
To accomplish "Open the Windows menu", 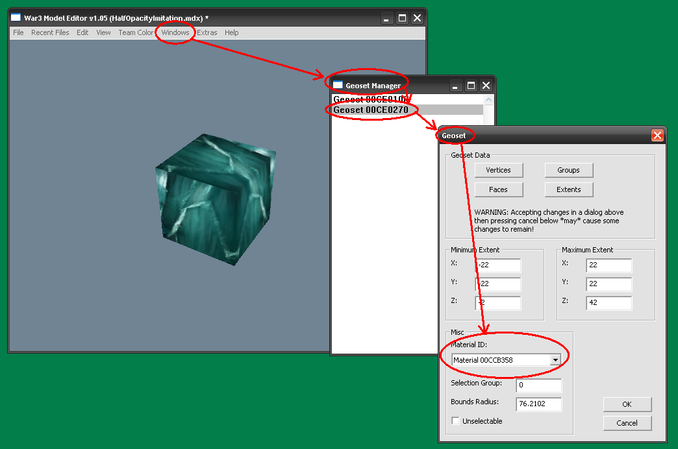I will [x=175, y=32].
